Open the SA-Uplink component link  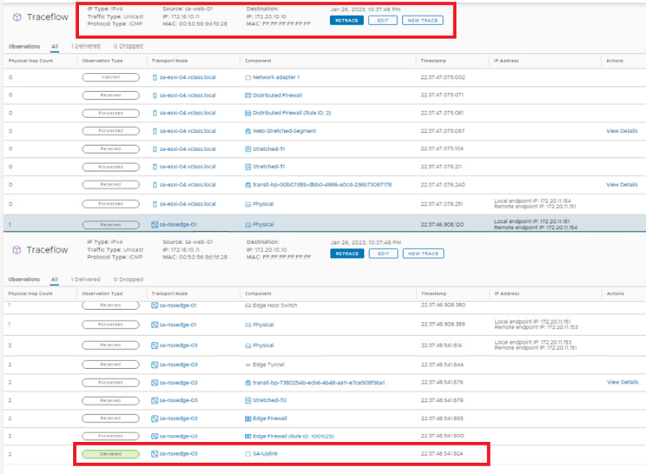point(267,454)
